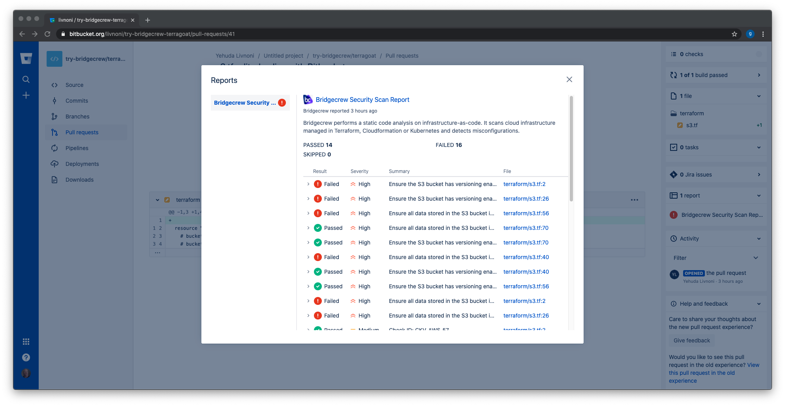Open the Chrome three-dot menu
This screenshot has height=406, width=785.
pyautogui.click(x=763, y=34)
